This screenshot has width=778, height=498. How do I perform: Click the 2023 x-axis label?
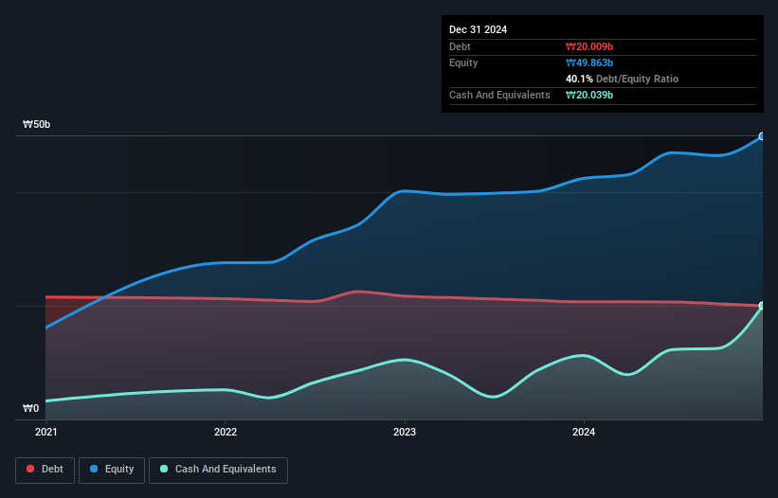(x=405, y=432)
